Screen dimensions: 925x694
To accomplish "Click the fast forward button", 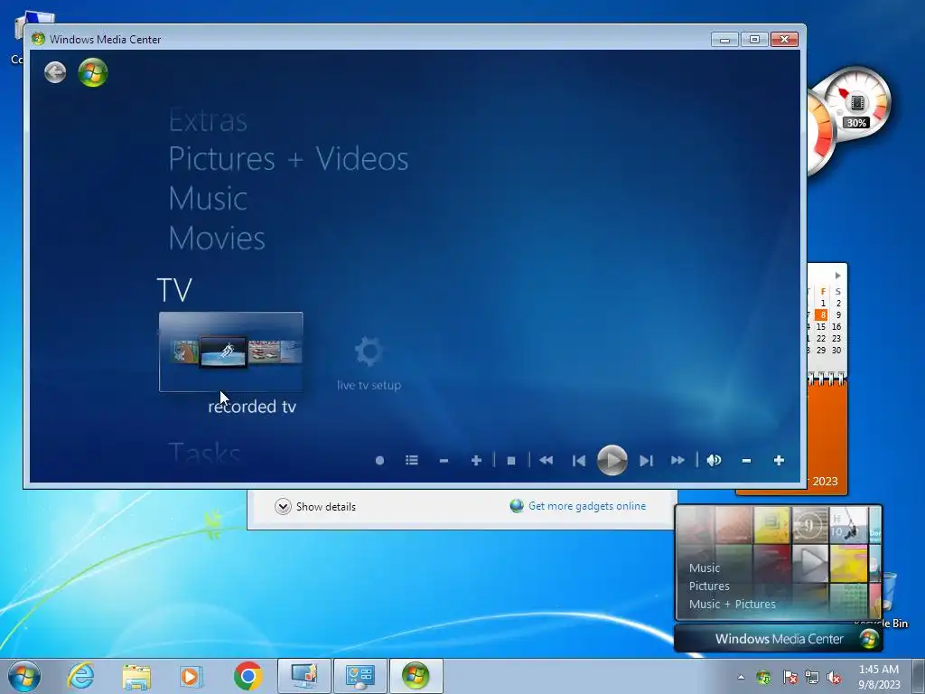I will 677,460.
